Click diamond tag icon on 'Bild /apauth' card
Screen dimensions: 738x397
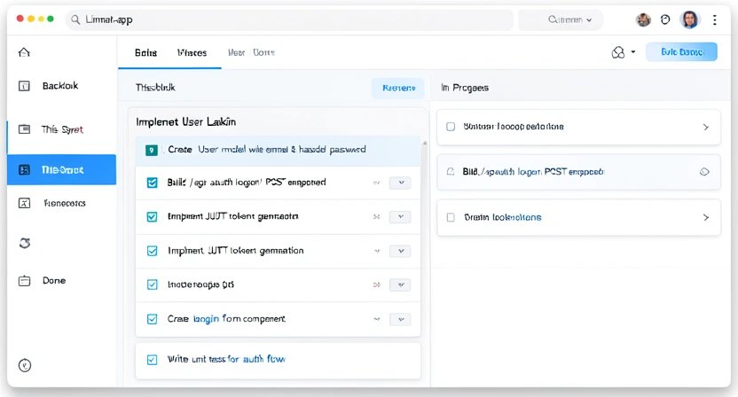pos(704,172)
